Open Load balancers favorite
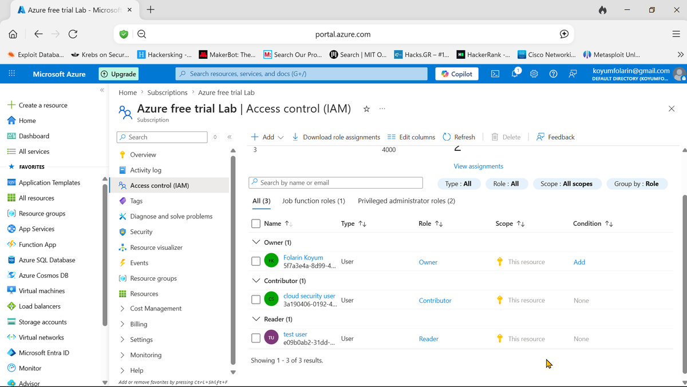 click(34, 306)
